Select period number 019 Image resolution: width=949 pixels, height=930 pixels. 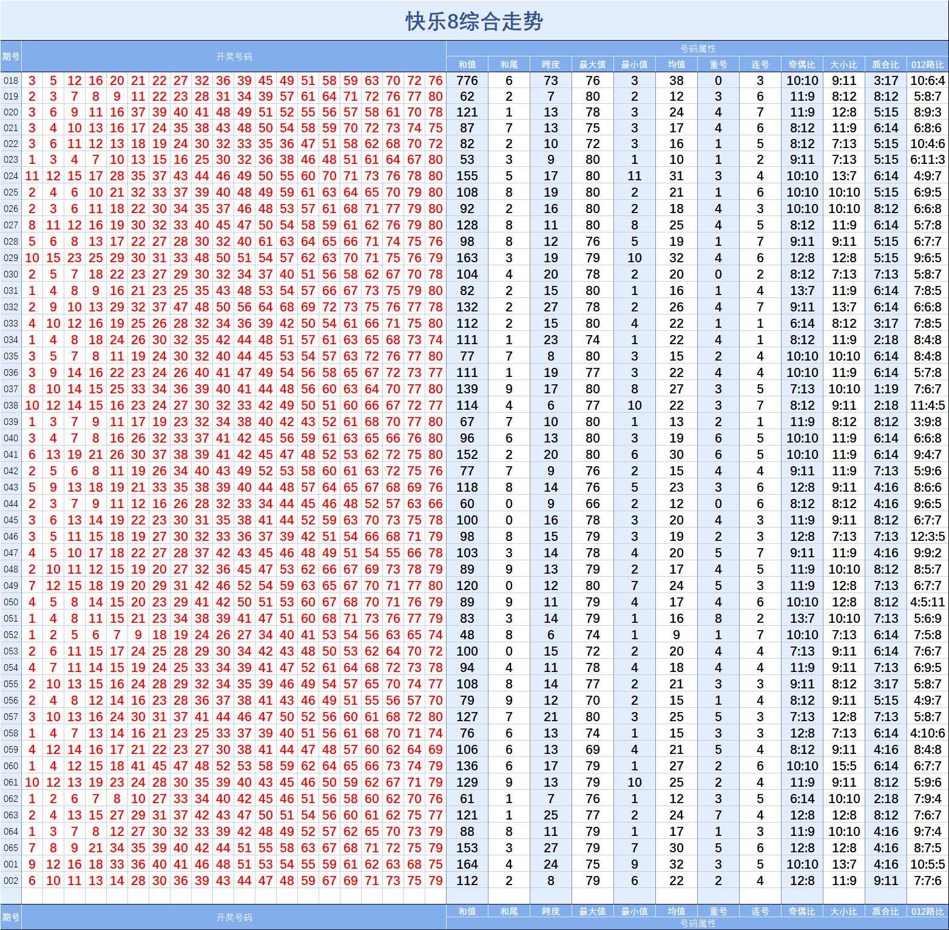pos(11,97)
